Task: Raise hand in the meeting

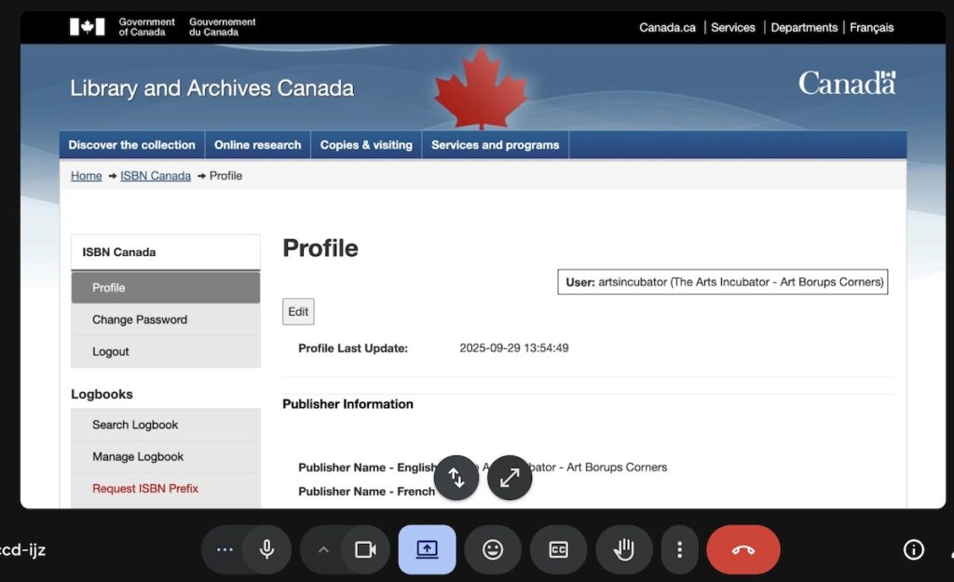Action: click(x=623, y=549)
